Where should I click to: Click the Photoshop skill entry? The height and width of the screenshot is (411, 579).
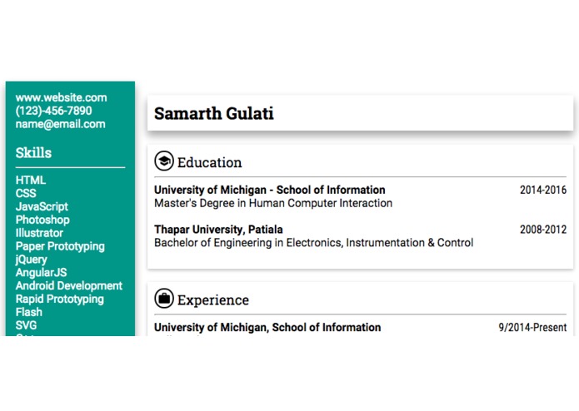tap(42, 220)
